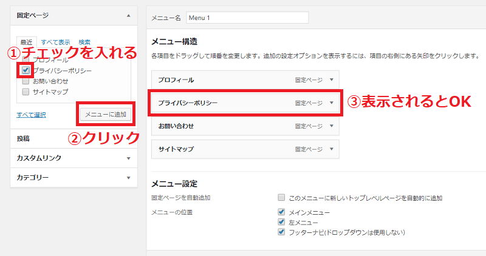Click the 左メニュー label text
Screen dimensions: 486x256
click(303, 223)
